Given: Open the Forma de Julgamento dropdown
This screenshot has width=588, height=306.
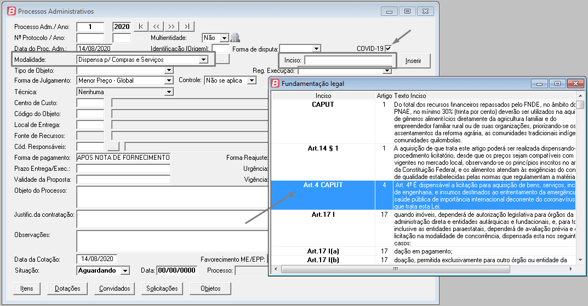Looking at the screenshot, I should (169, 80).
